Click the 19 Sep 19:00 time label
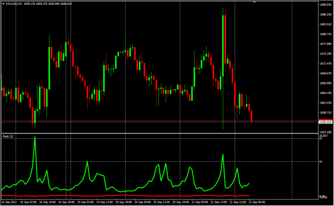 [123, 202]
